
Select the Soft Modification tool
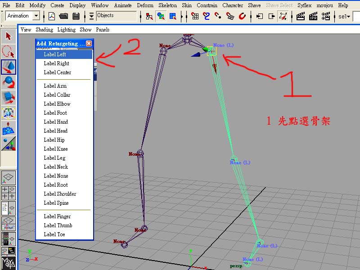[x=9, y=128]
